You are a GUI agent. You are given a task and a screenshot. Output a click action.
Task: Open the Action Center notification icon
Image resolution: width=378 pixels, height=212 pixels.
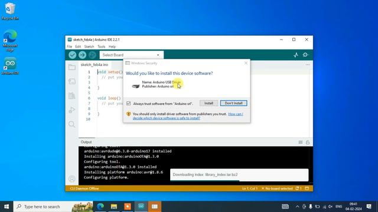369,207
